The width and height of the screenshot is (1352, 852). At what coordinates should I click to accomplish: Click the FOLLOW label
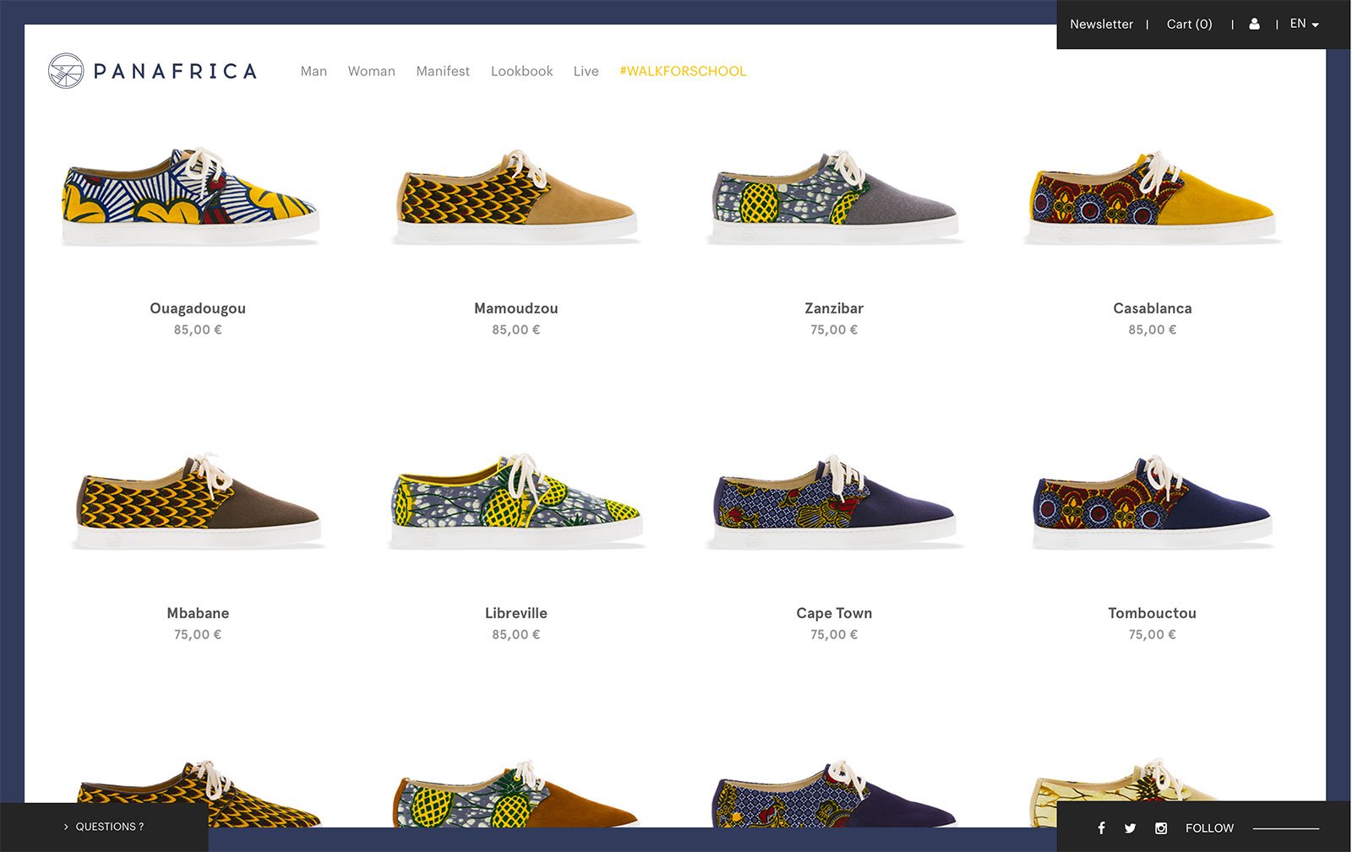pos(1209,828)
